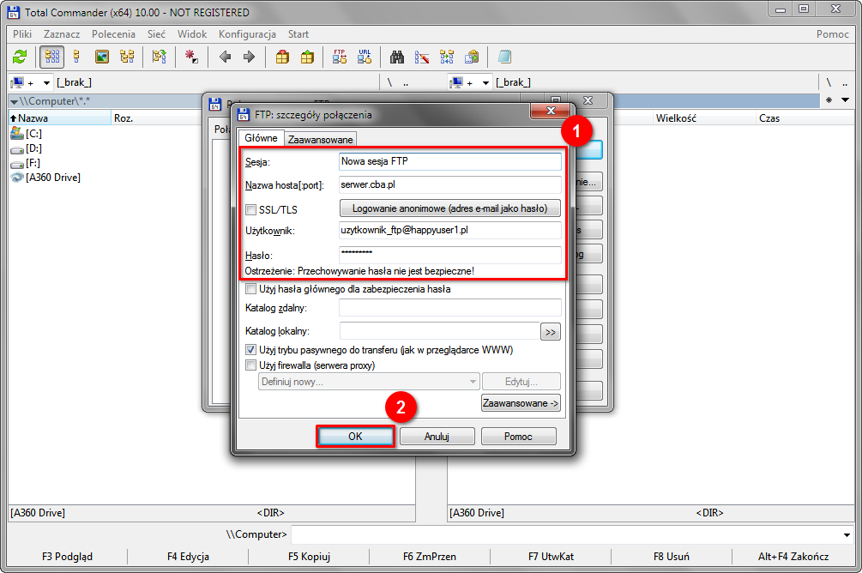Click the Nazwa hosta field

tap(450, 184)
